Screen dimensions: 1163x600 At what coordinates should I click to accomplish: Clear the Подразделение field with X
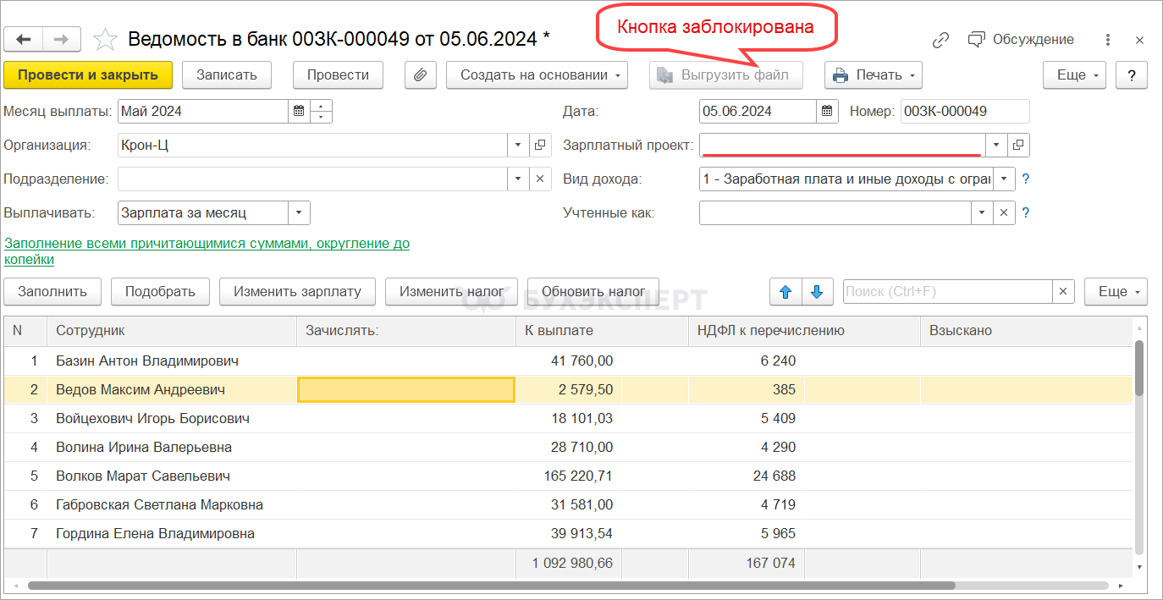point(541,179)
